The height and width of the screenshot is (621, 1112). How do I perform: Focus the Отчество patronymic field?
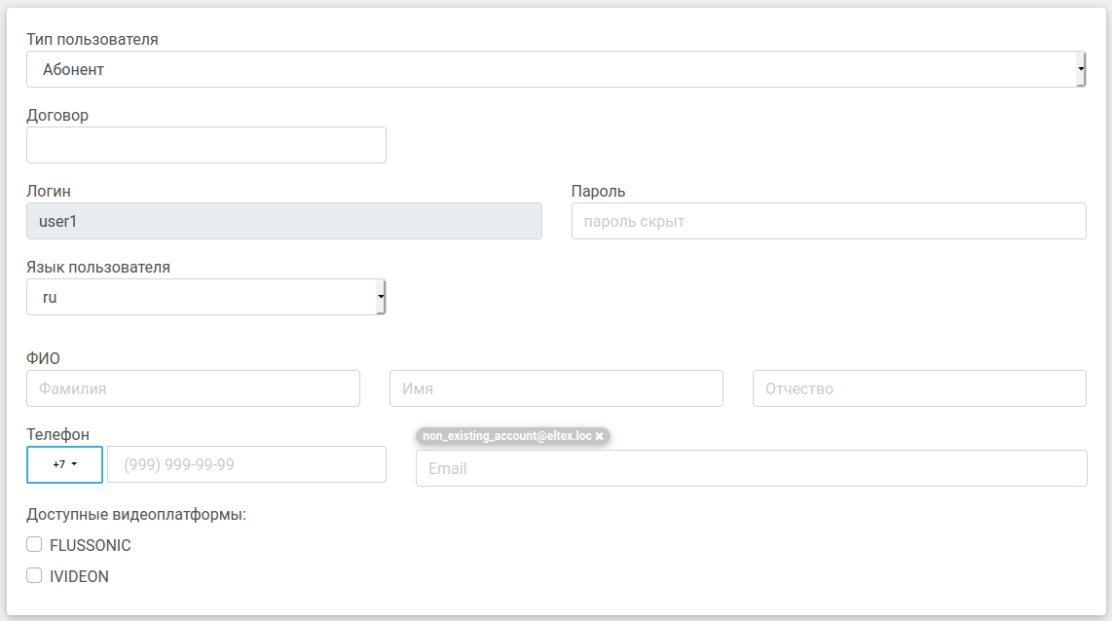[919, 388]
